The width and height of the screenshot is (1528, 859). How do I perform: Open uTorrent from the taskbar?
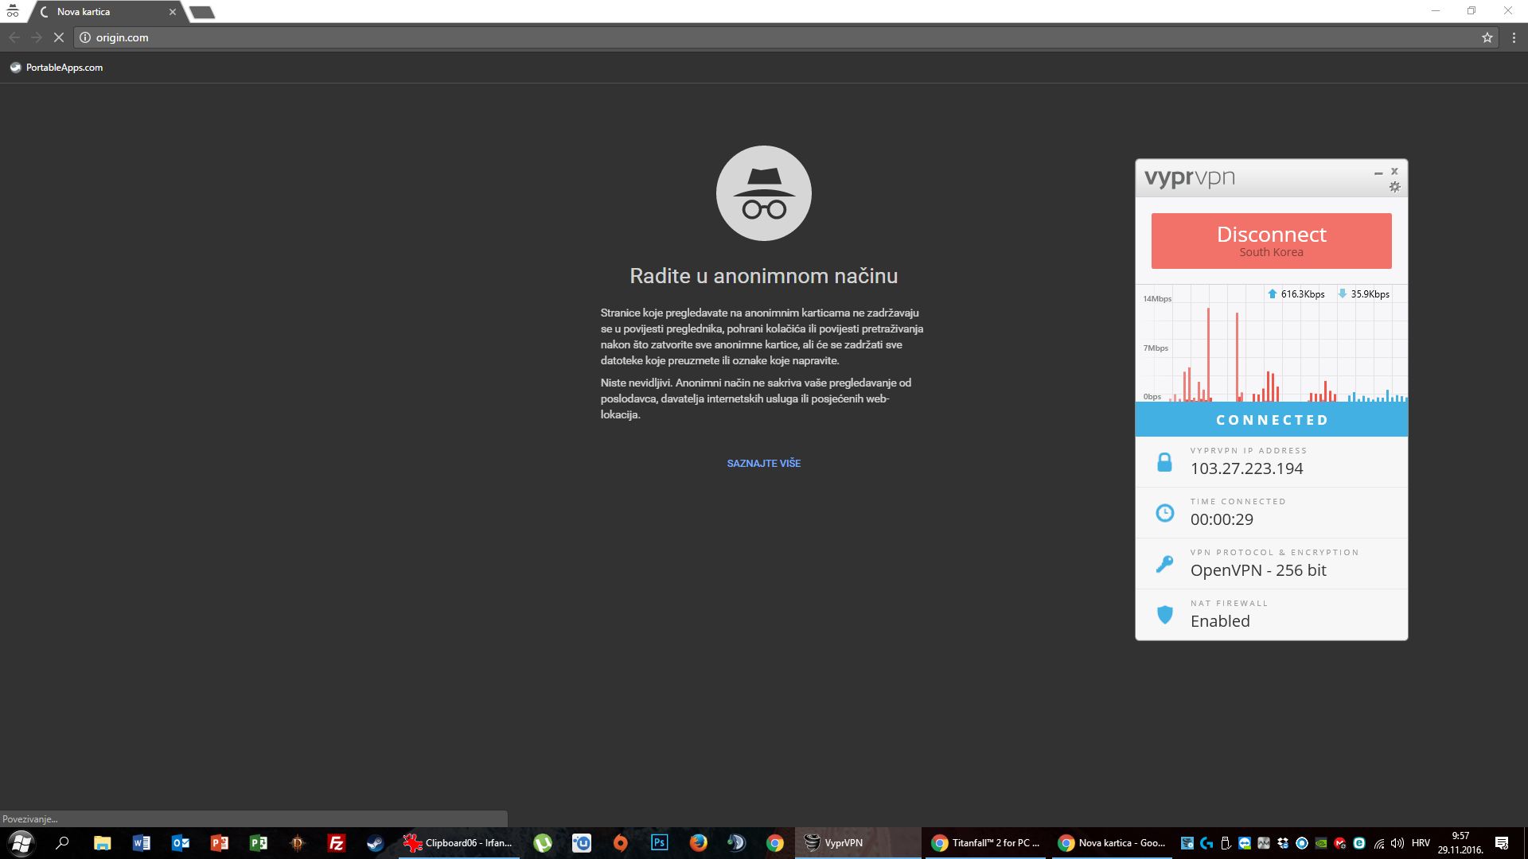[x=543, y=843]
